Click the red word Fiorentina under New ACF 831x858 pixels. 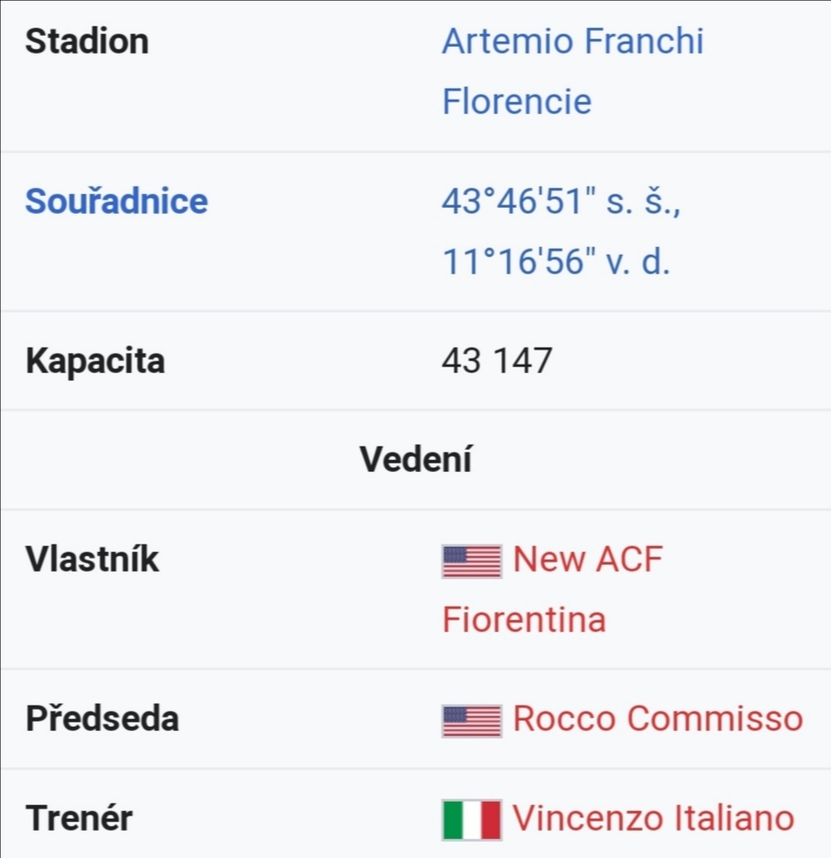pos(524,619)
